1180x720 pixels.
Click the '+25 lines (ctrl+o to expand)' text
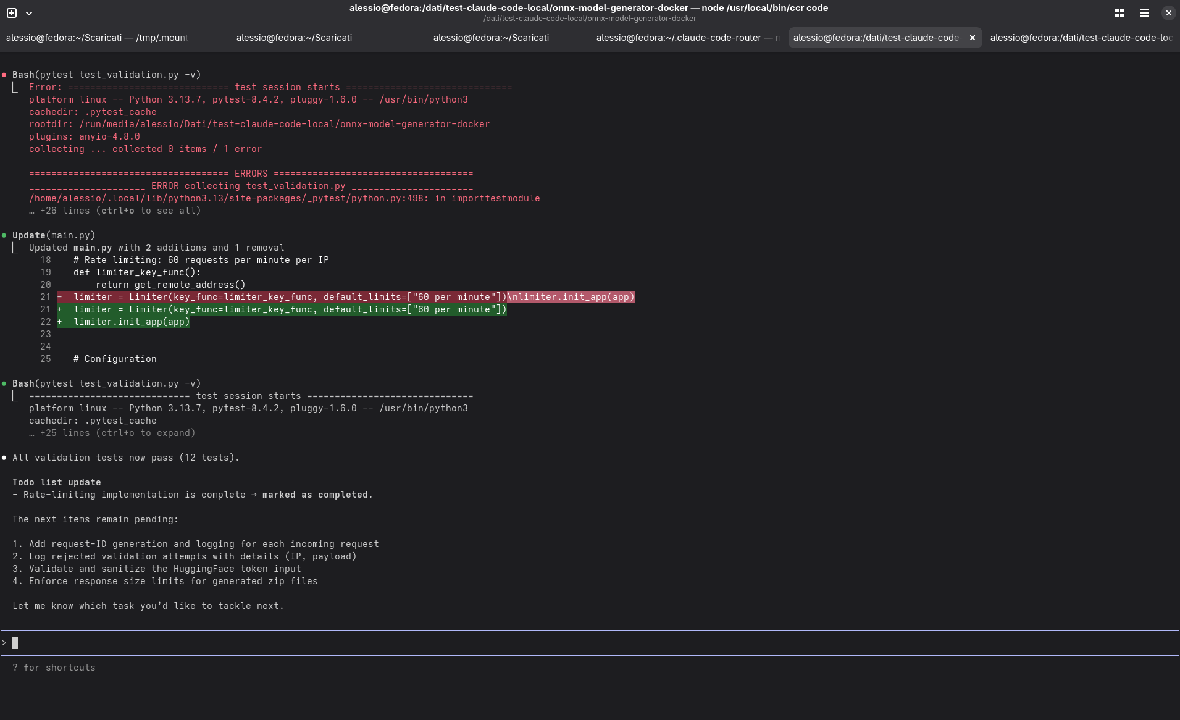click(117, 433)
